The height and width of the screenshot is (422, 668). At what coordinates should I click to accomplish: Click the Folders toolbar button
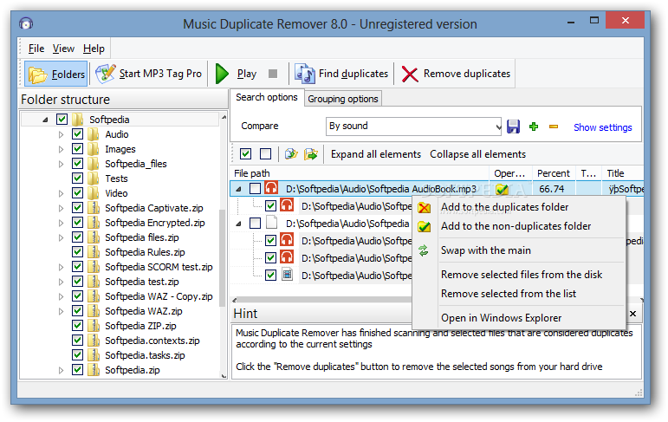[56, 75]
